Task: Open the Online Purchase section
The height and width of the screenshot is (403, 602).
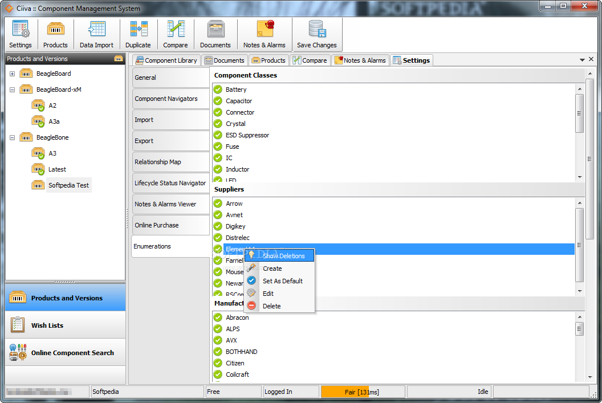Action: [x=170, y=225]
